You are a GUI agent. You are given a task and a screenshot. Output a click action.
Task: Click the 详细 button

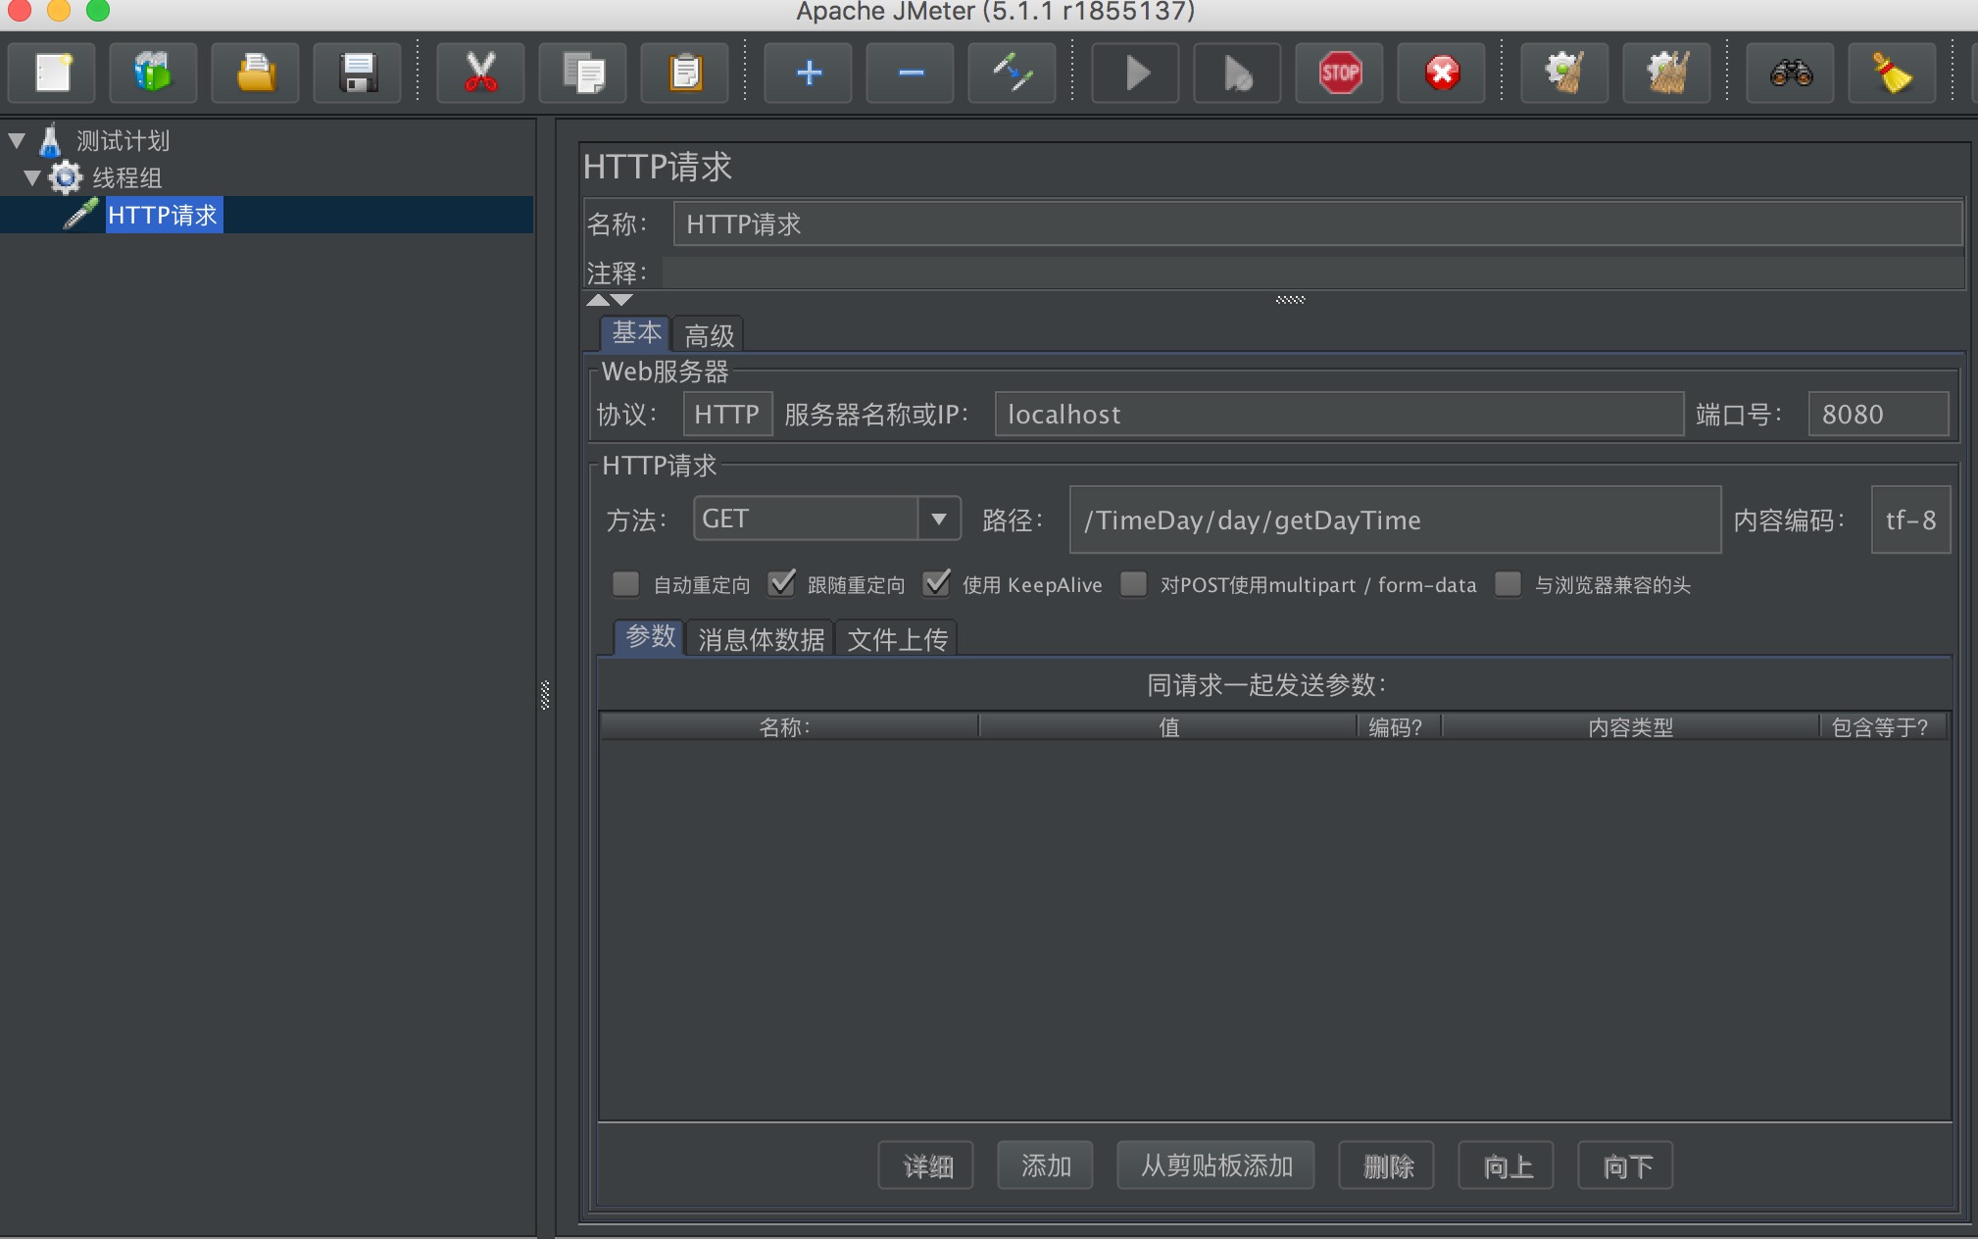pos(925,1165)
